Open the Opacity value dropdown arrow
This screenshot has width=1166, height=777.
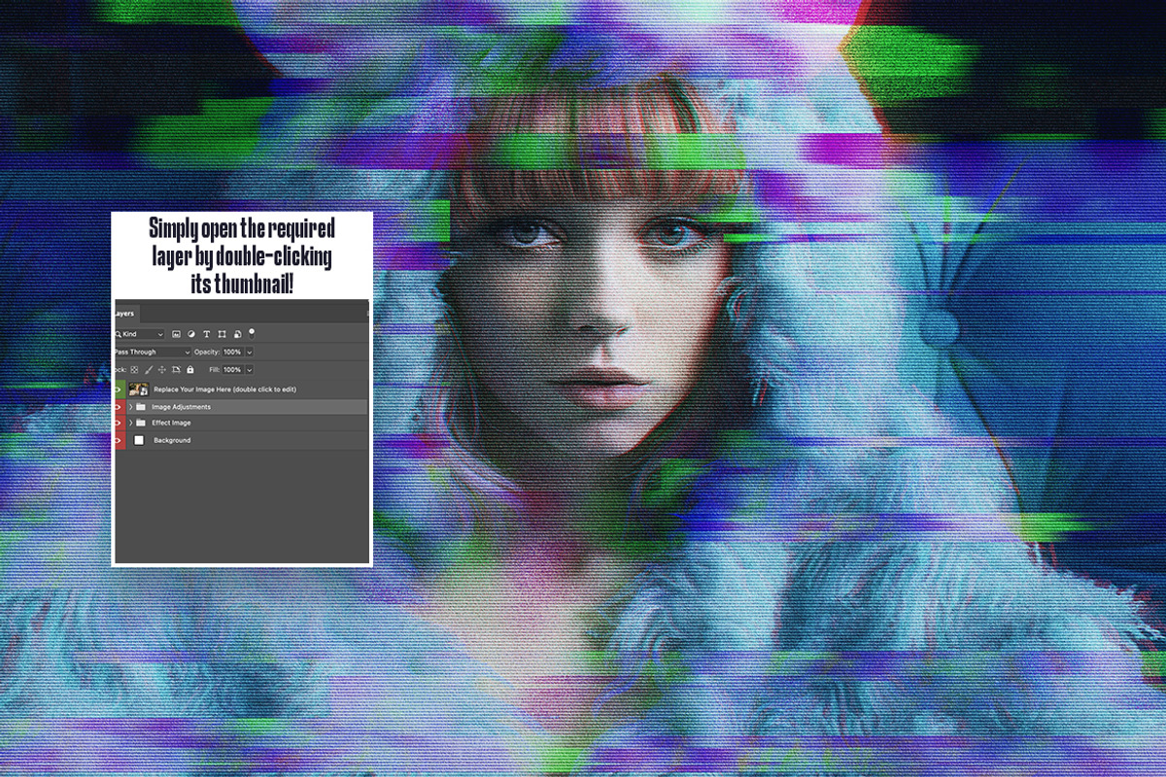[250, 352]
